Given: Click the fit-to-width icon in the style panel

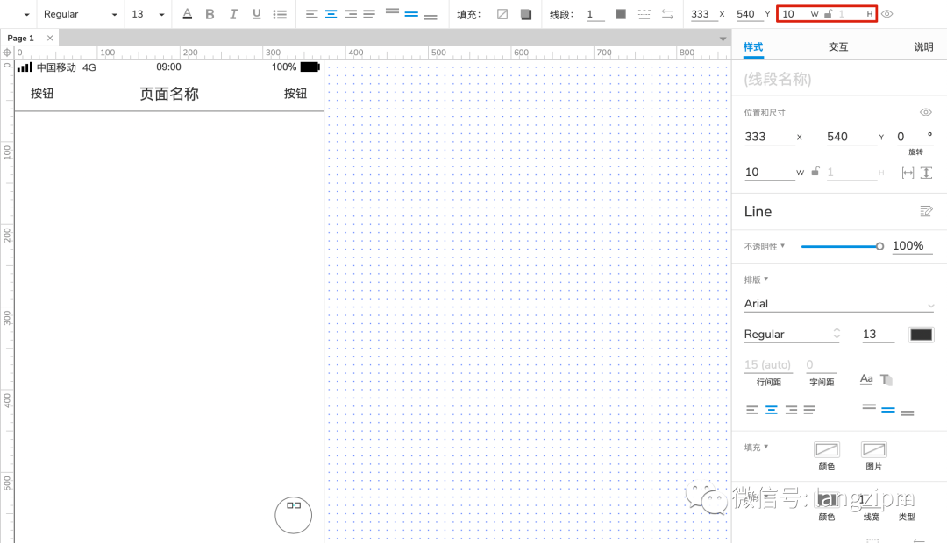Looking at the screenshot, I should 908,173.
